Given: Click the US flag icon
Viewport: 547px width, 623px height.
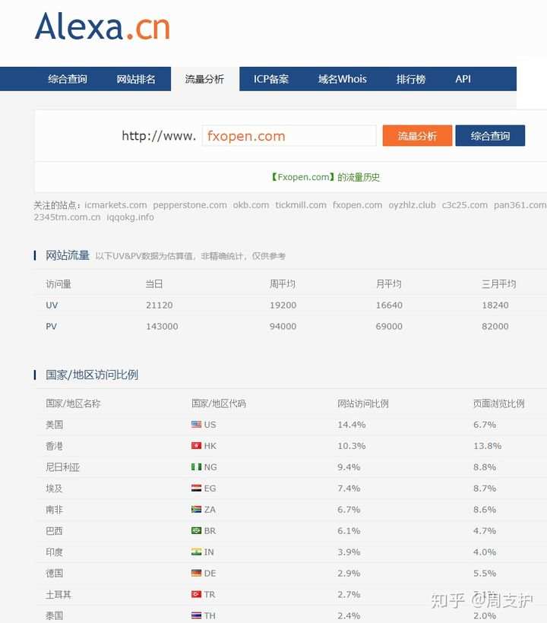Looking at the screenshot, I should click(196, 425).
